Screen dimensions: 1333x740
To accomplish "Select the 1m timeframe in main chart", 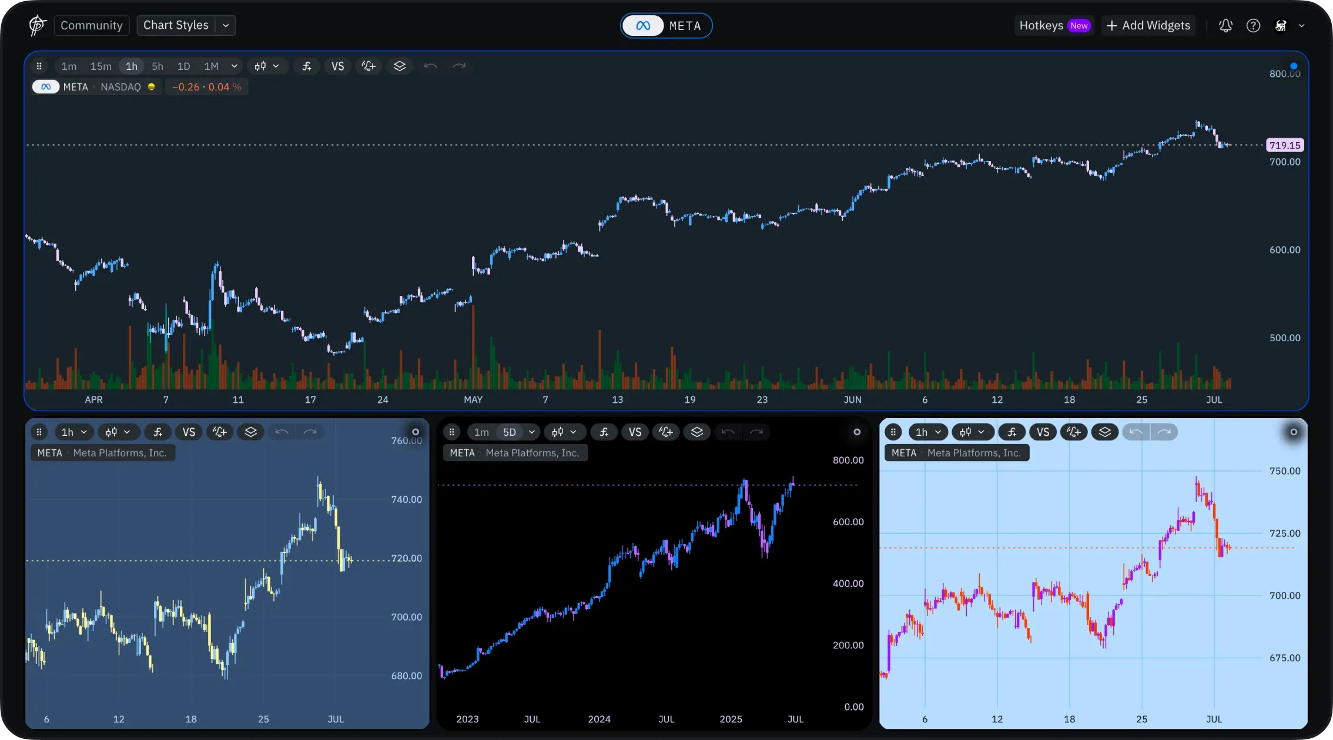I will pos(69,66).
